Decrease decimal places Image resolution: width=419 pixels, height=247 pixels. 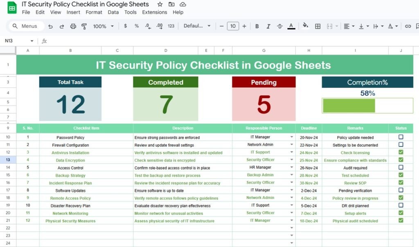148,26
